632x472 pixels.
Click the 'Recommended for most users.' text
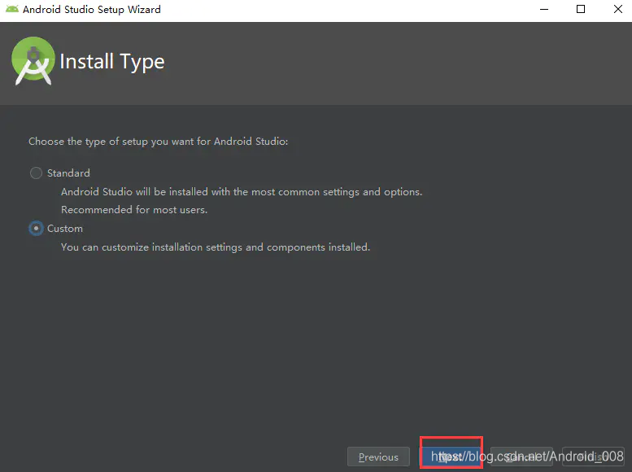pyautogui.click(x=134, y=210)
